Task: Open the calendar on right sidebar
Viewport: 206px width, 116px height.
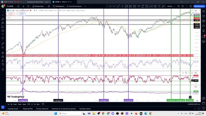Action: [204, 103]
